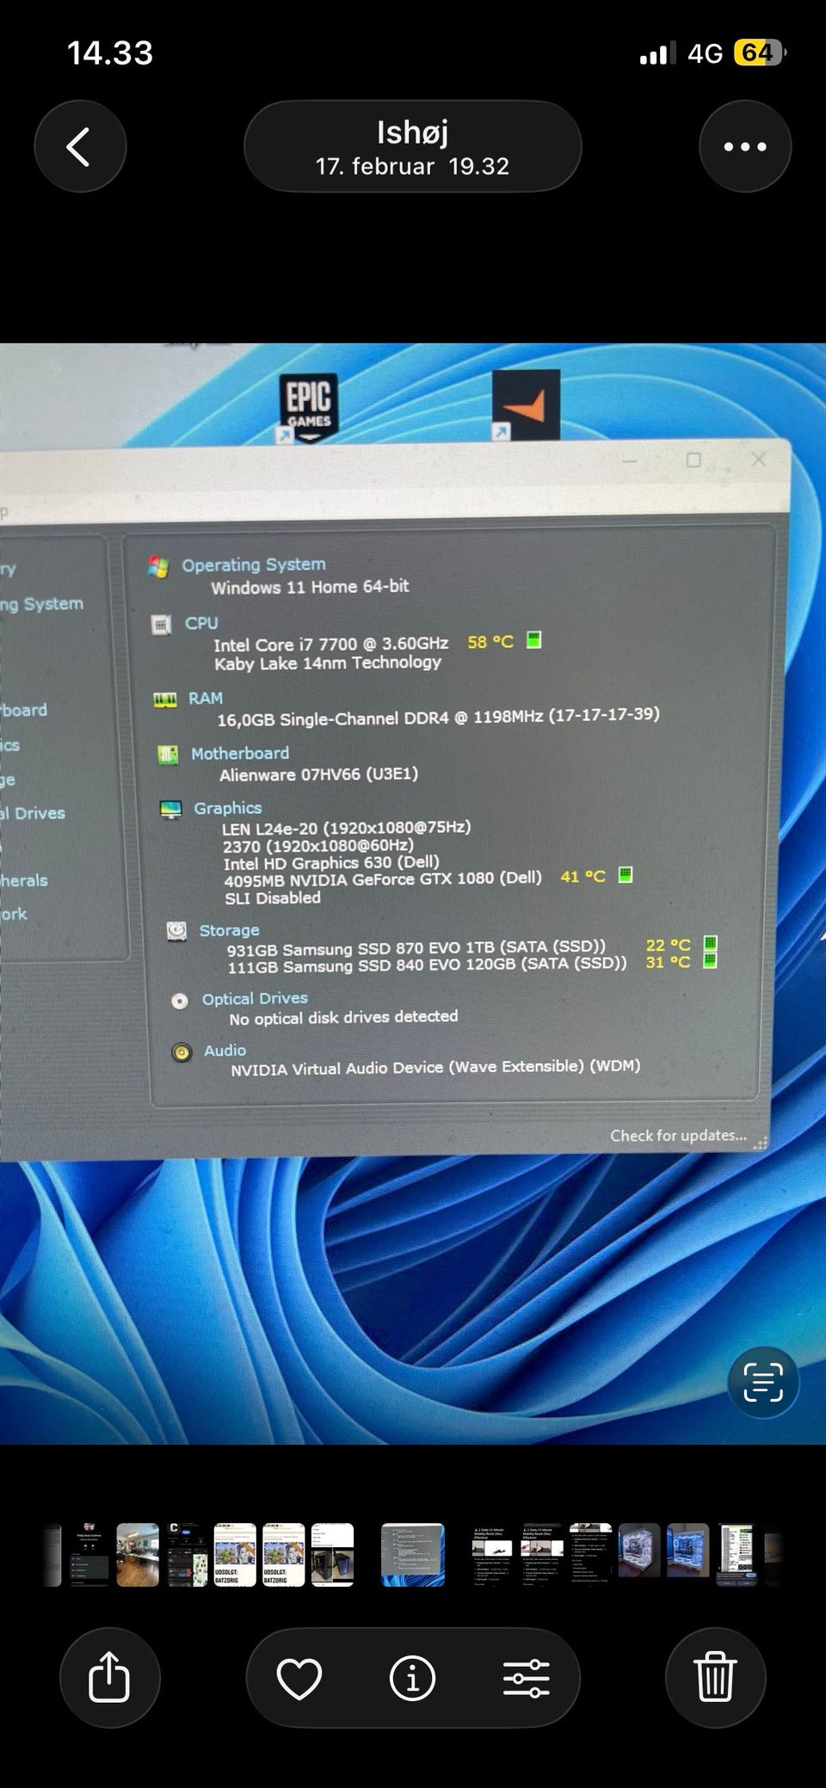Image resolution: width=826 pixels, height=1788 pixels.
Task: Select the highlighted center Speccy photo thumbnail
Action: point(413,1555)
